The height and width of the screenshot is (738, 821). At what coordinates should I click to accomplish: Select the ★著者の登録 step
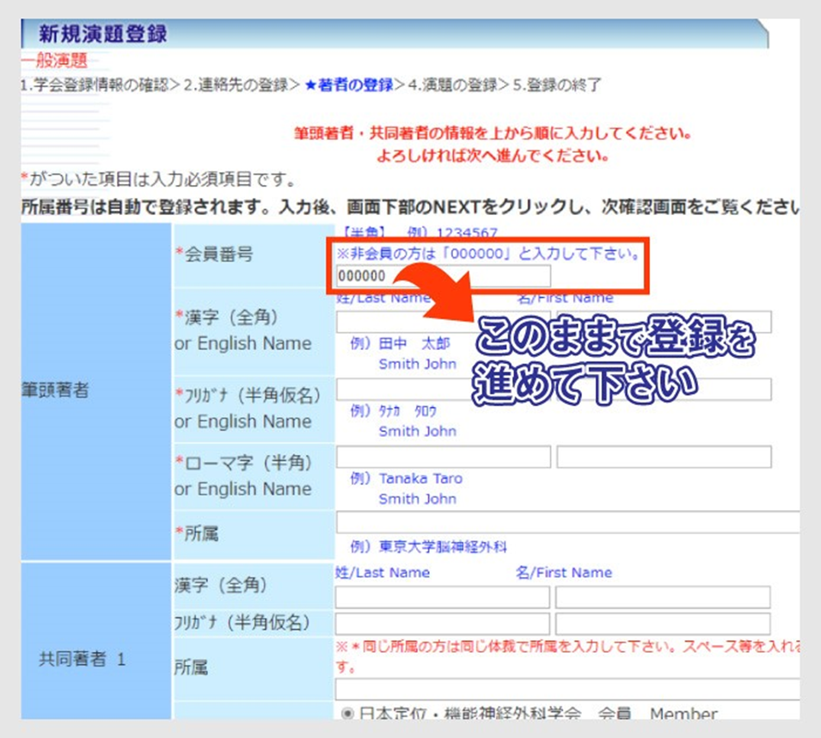tap(349, 85)
